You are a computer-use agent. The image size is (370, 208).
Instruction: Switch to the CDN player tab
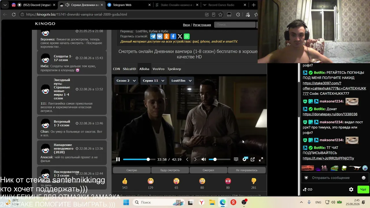pyautogui.click(x=116, y=69)
